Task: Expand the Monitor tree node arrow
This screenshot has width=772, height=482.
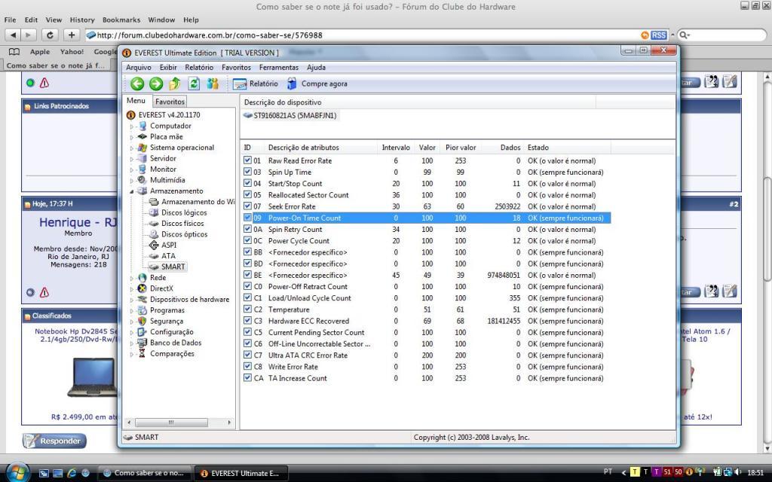Action: (x=131, y=169)
